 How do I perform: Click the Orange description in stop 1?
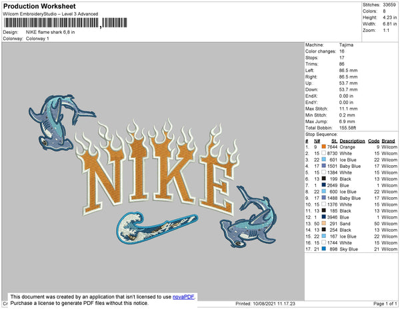[x=347, y=147]
